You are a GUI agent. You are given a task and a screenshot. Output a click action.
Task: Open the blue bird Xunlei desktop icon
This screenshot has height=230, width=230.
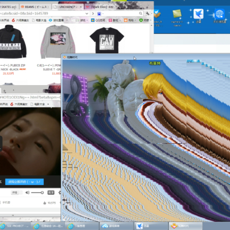tap(198, 16)
